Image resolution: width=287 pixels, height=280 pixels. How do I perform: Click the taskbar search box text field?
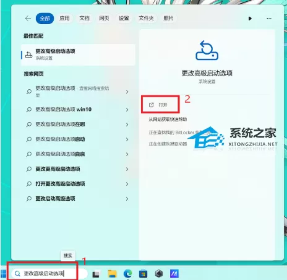49,274
